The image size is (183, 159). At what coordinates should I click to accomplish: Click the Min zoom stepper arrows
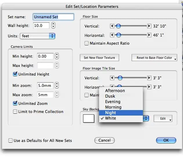click(x=57, y=85)
